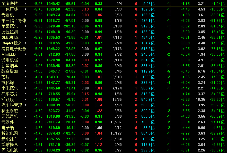Click the marker icon next to 稀土永磁
Viewport: 227px width, 153px height.
25,111
